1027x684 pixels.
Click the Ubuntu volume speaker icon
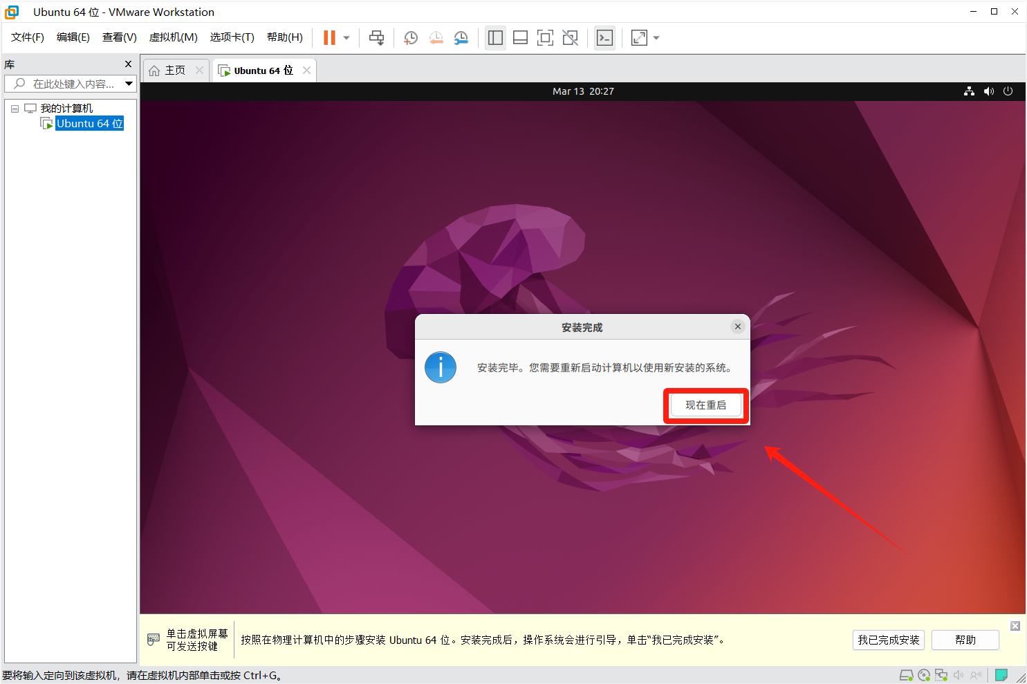(988, 91)
